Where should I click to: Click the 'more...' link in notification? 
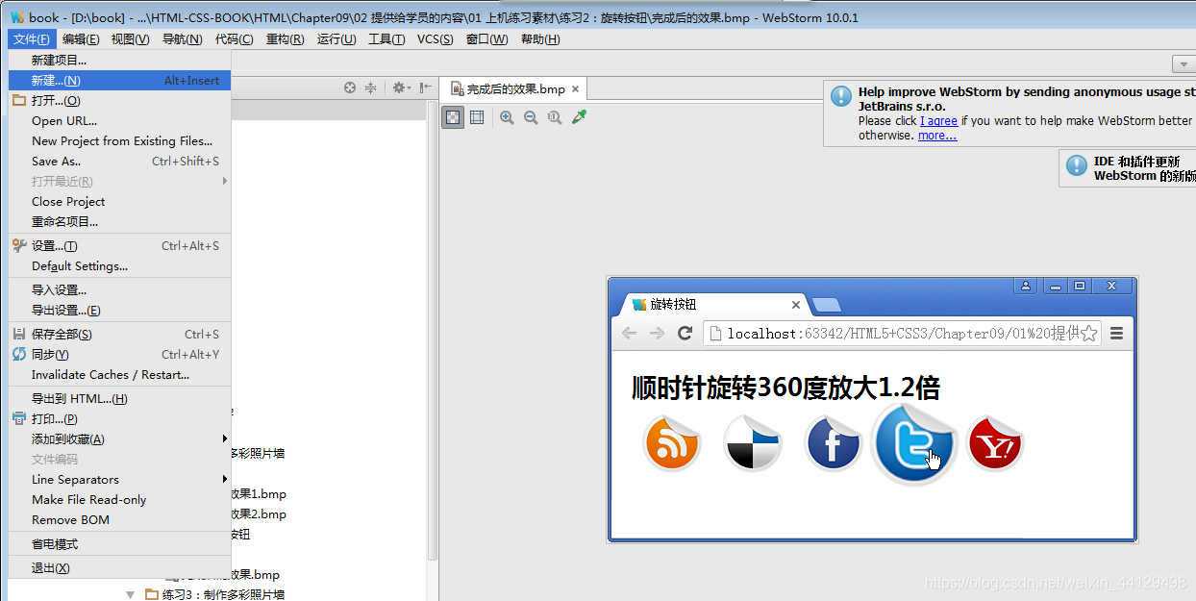click(x=937, y=136)
